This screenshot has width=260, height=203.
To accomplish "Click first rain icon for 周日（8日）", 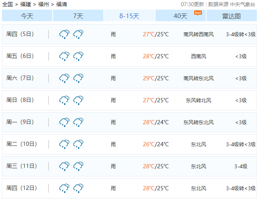I will tap(64, 100).
